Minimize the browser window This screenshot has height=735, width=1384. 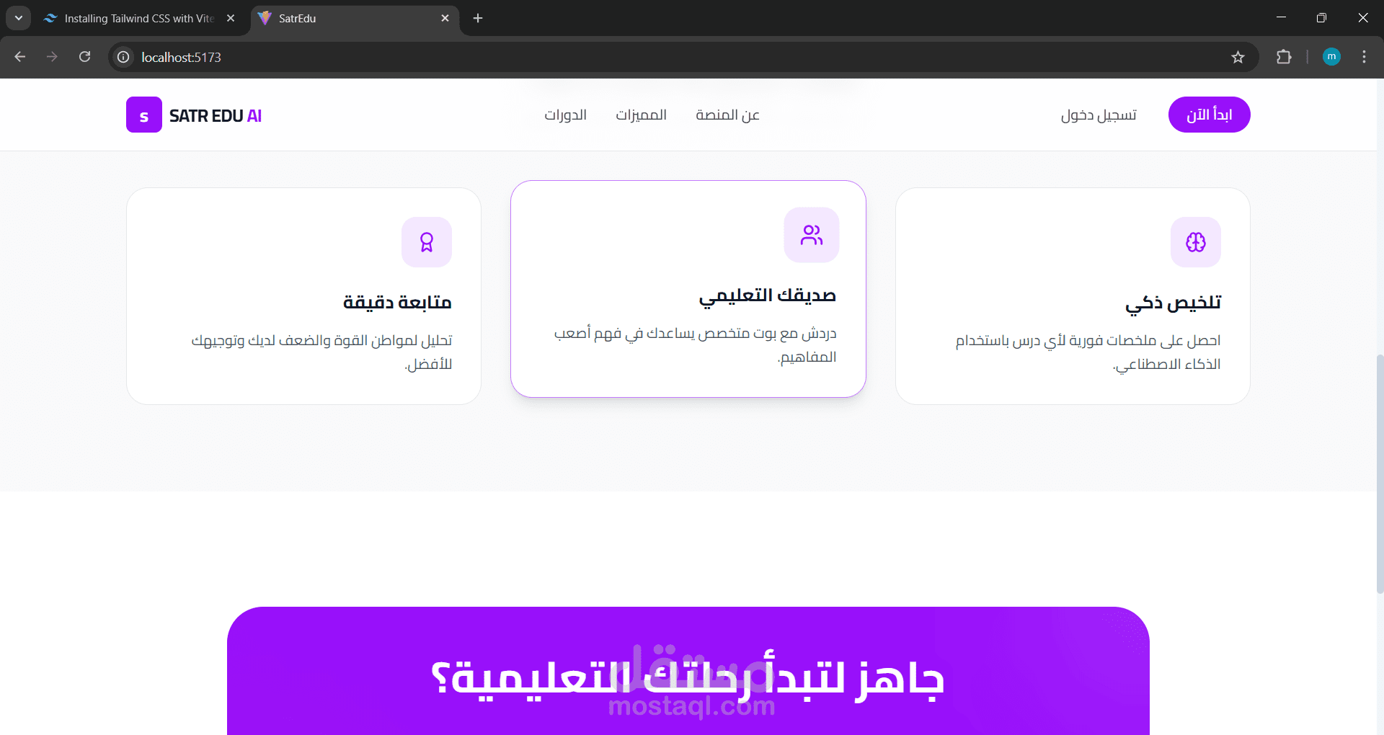(1281, 18)
